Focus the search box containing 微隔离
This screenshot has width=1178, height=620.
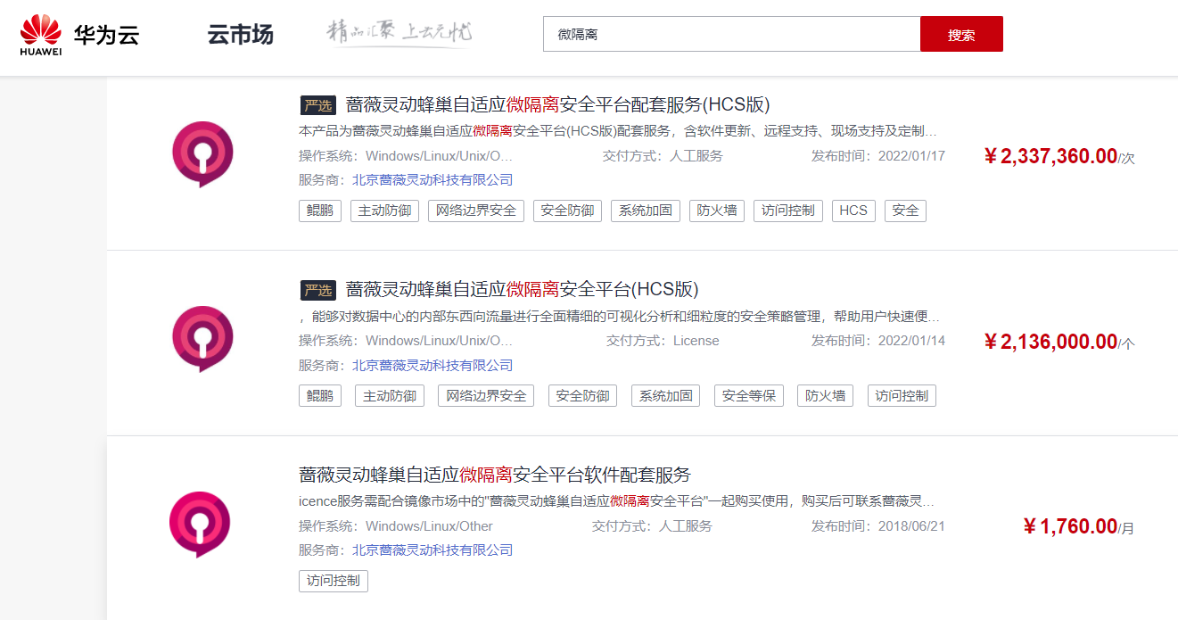[731, 34]
